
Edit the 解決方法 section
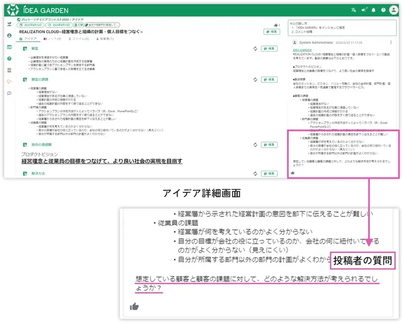pyautogui.click(x=269, y=174)
